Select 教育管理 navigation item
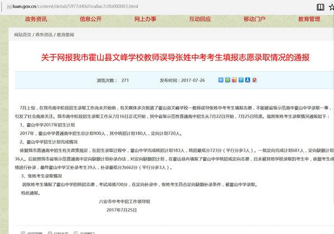Screen dimensions: 334x234 (306, 18)
